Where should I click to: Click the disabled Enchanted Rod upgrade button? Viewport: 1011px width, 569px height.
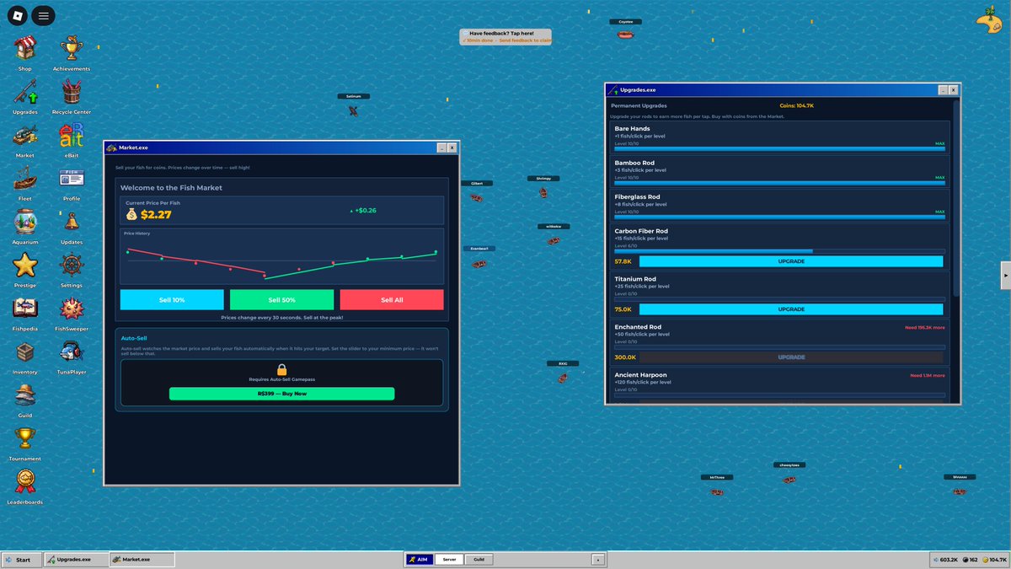pos(791,357)
